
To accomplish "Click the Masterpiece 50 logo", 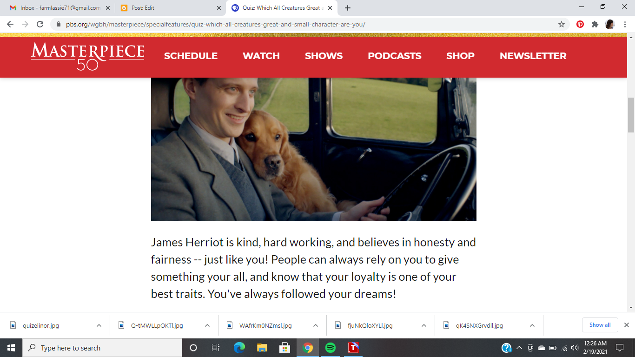I will [88, 56].
